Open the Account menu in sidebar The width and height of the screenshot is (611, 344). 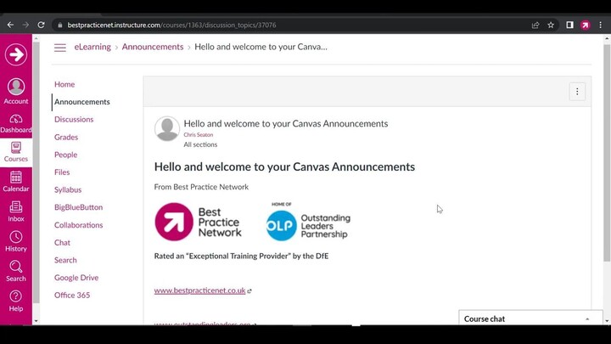(16, 91)
